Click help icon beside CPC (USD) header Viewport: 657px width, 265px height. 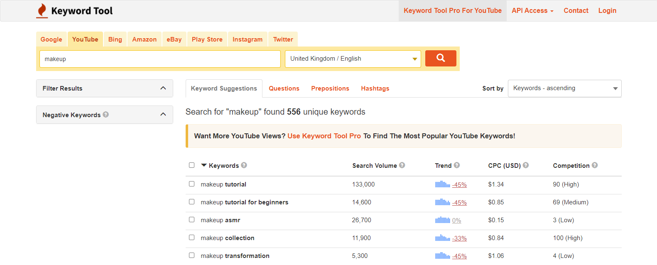point(526,165)
